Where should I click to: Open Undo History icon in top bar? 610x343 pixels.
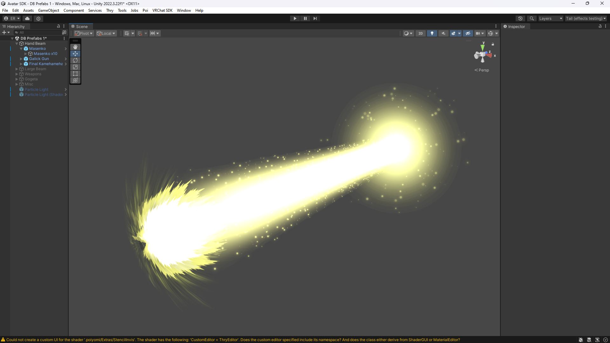[520, 18]
